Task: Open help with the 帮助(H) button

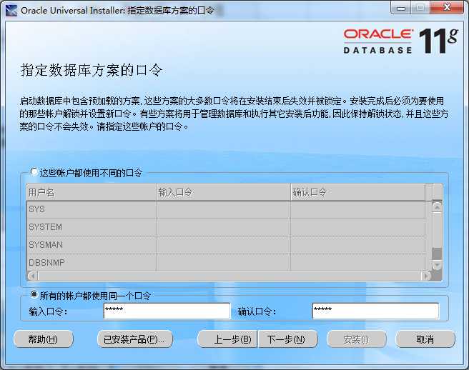Action: 44,339
